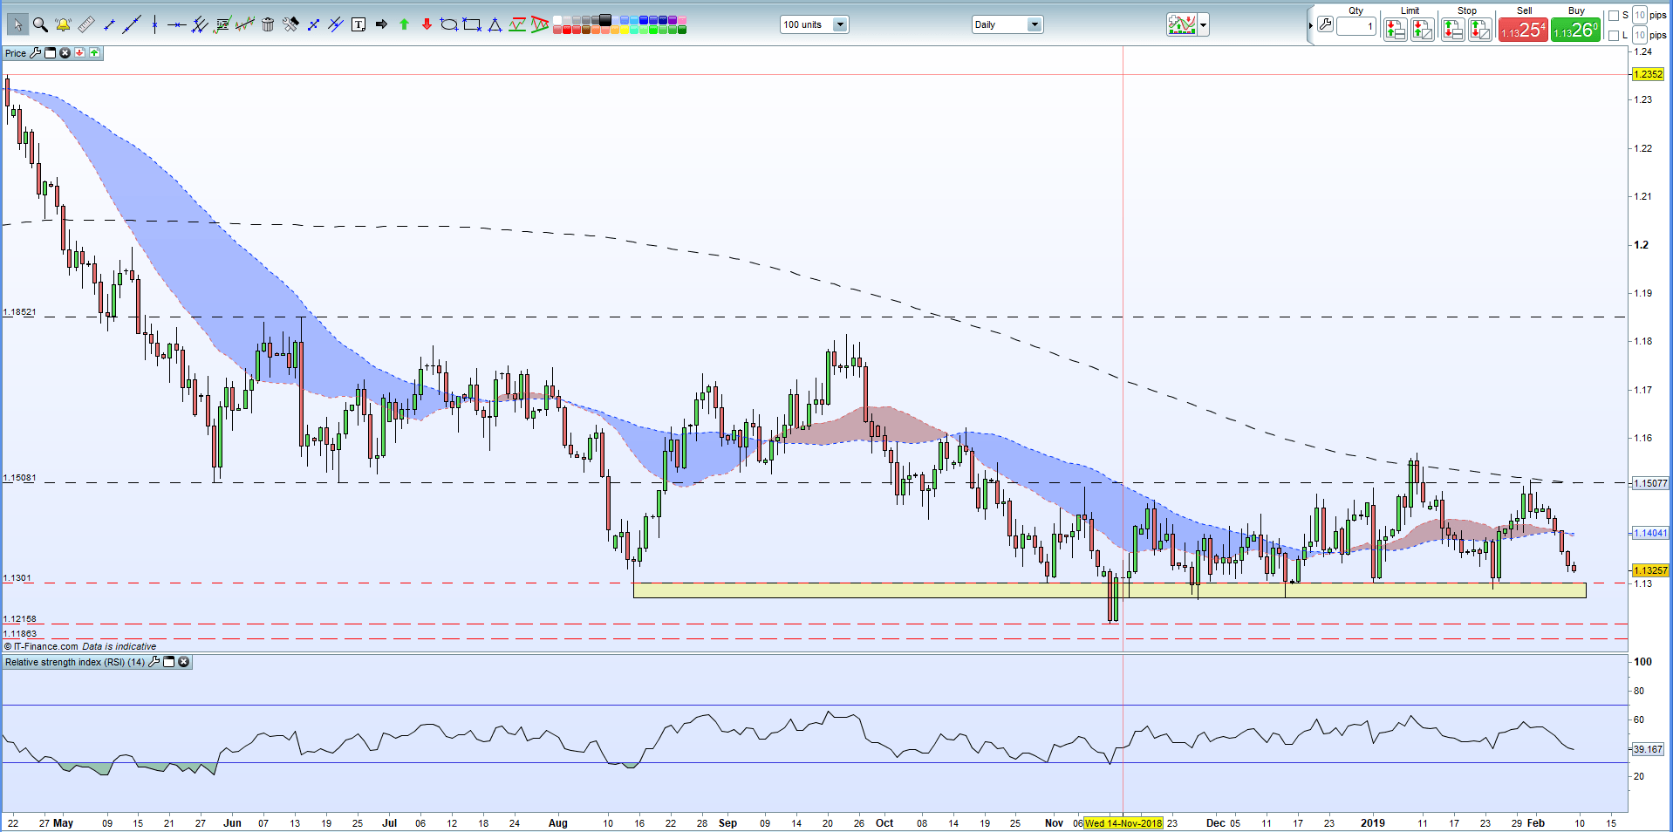Pick the yellow color swatch

625,30
